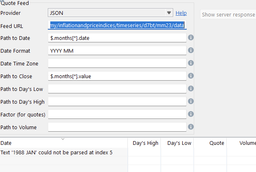The height and width of the screenshot is (172, 256).
Task: Open the Help link
Action: click(181, 13)
